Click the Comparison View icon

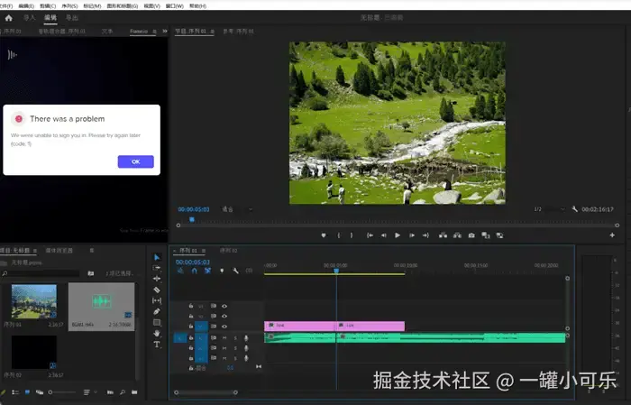[486, 235]
